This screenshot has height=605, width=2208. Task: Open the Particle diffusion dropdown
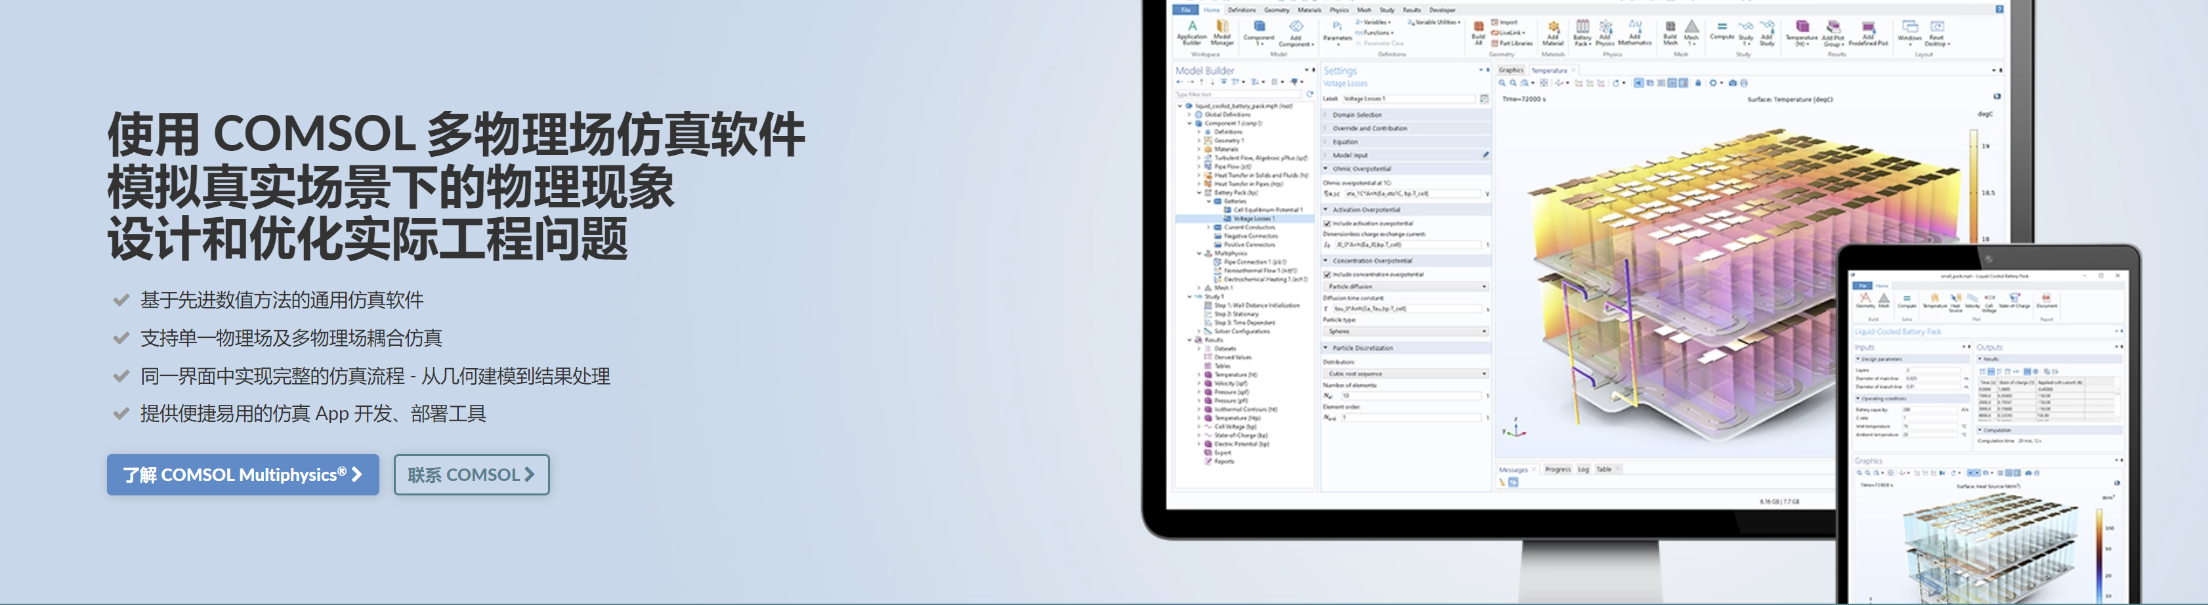click(1406, 286)
